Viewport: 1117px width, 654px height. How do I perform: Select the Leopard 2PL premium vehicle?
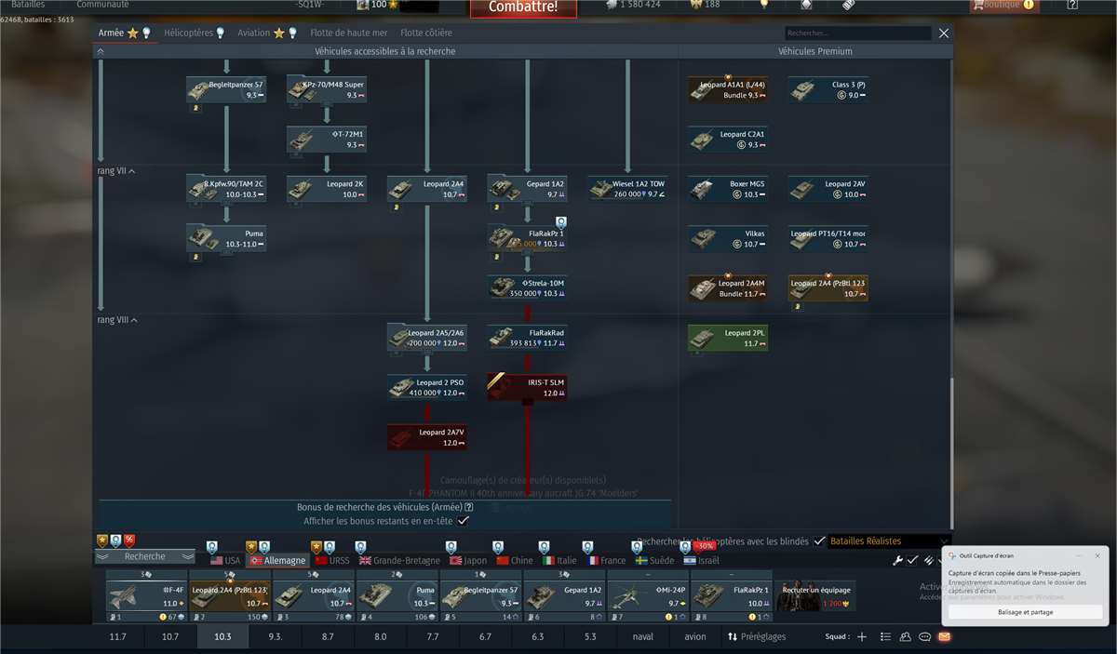coord(728,338)
